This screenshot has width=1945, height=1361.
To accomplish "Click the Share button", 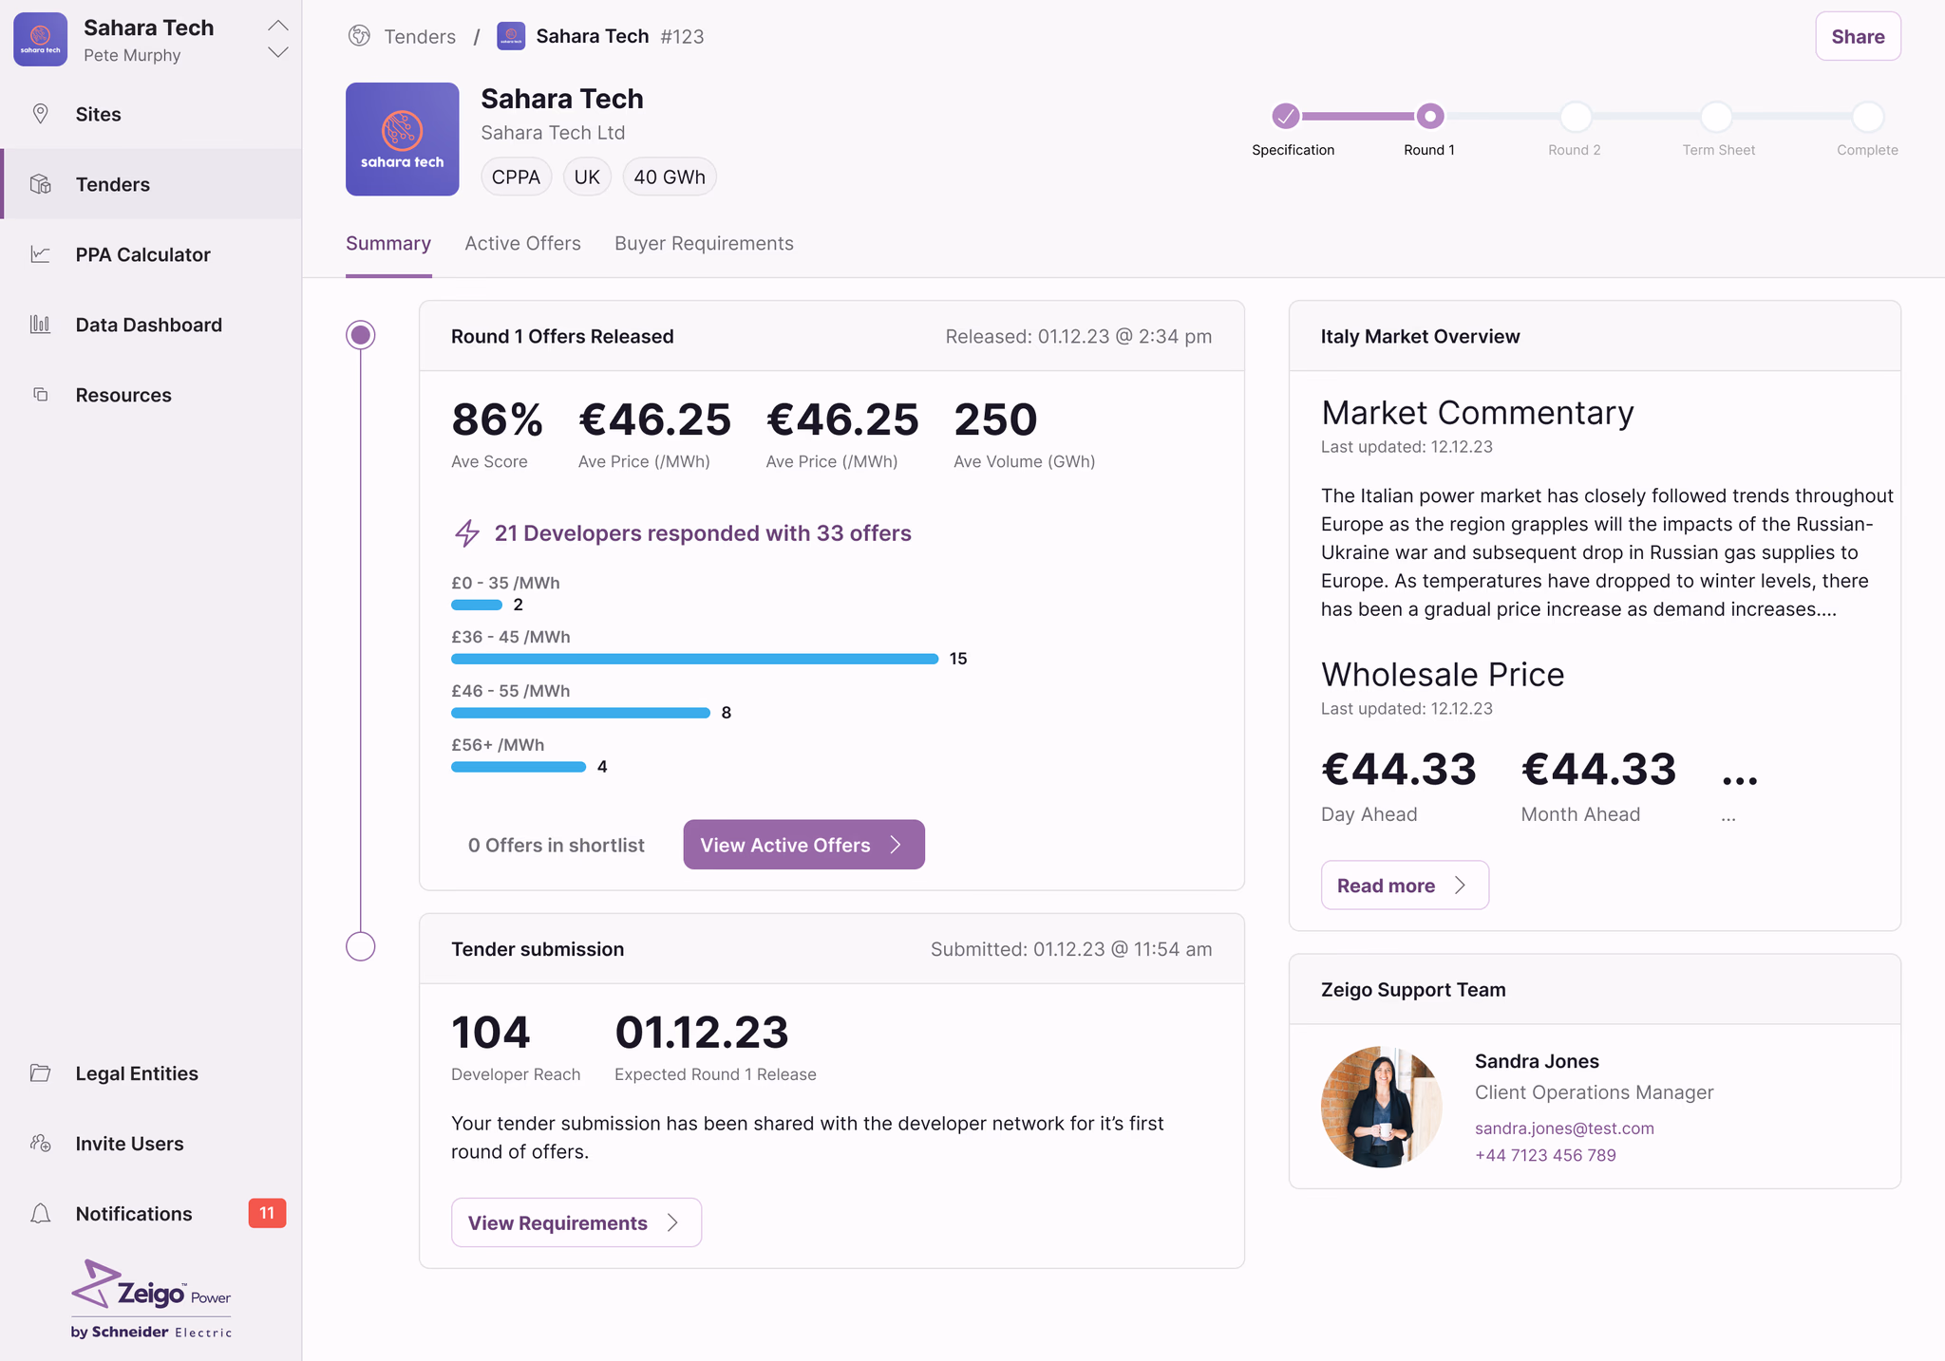I will (1858, 36).
